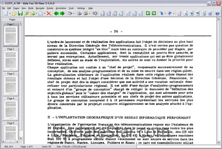Go to previous page with plain green left arrow

(x=56, y=13)
